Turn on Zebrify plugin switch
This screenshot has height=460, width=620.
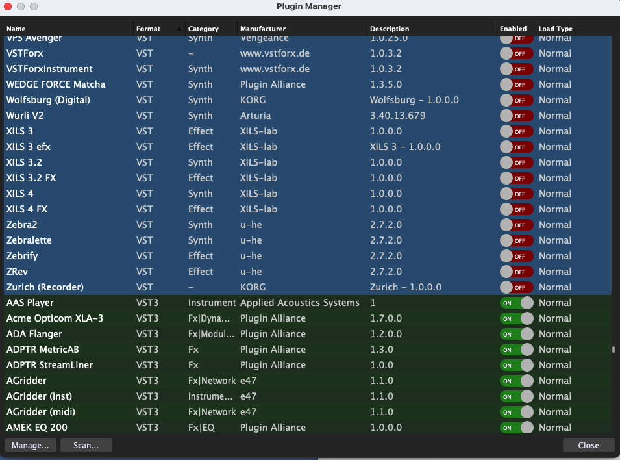point(516,256)
